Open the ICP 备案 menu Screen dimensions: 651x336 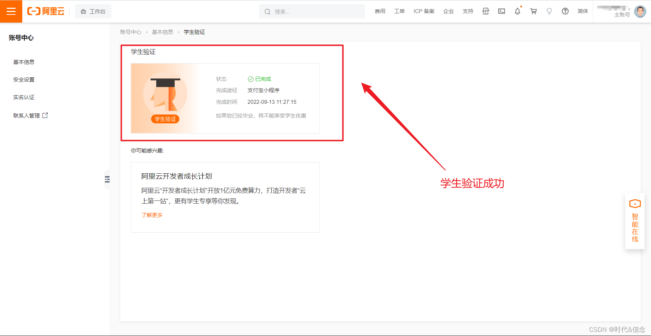(424, 11)
